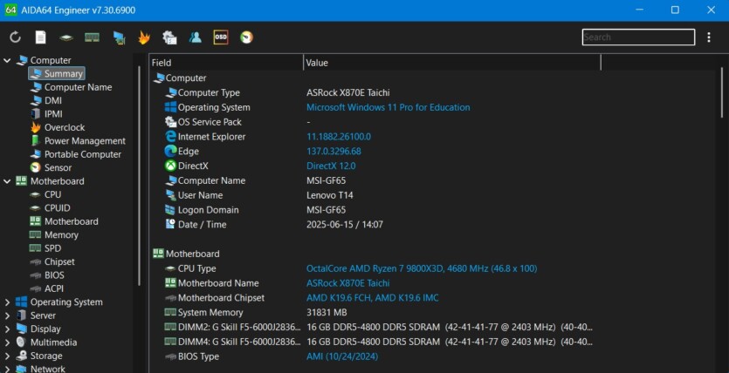Expand the Operating System tree node
This screenshot has height=373, width=729.
click(7, 302)
